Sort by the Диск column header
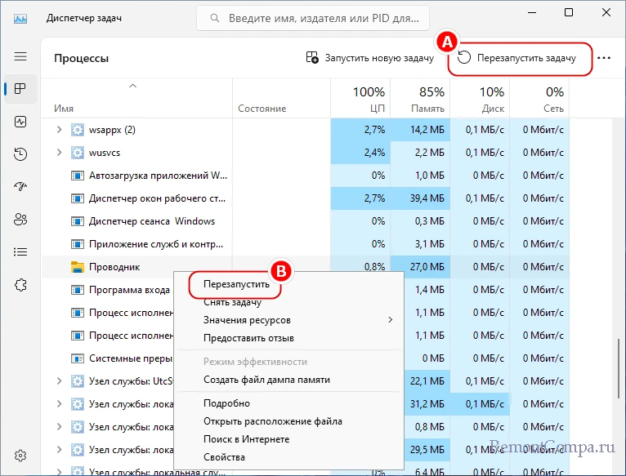The width and height of the screenshot is (626, 476). tap(480, 99)
